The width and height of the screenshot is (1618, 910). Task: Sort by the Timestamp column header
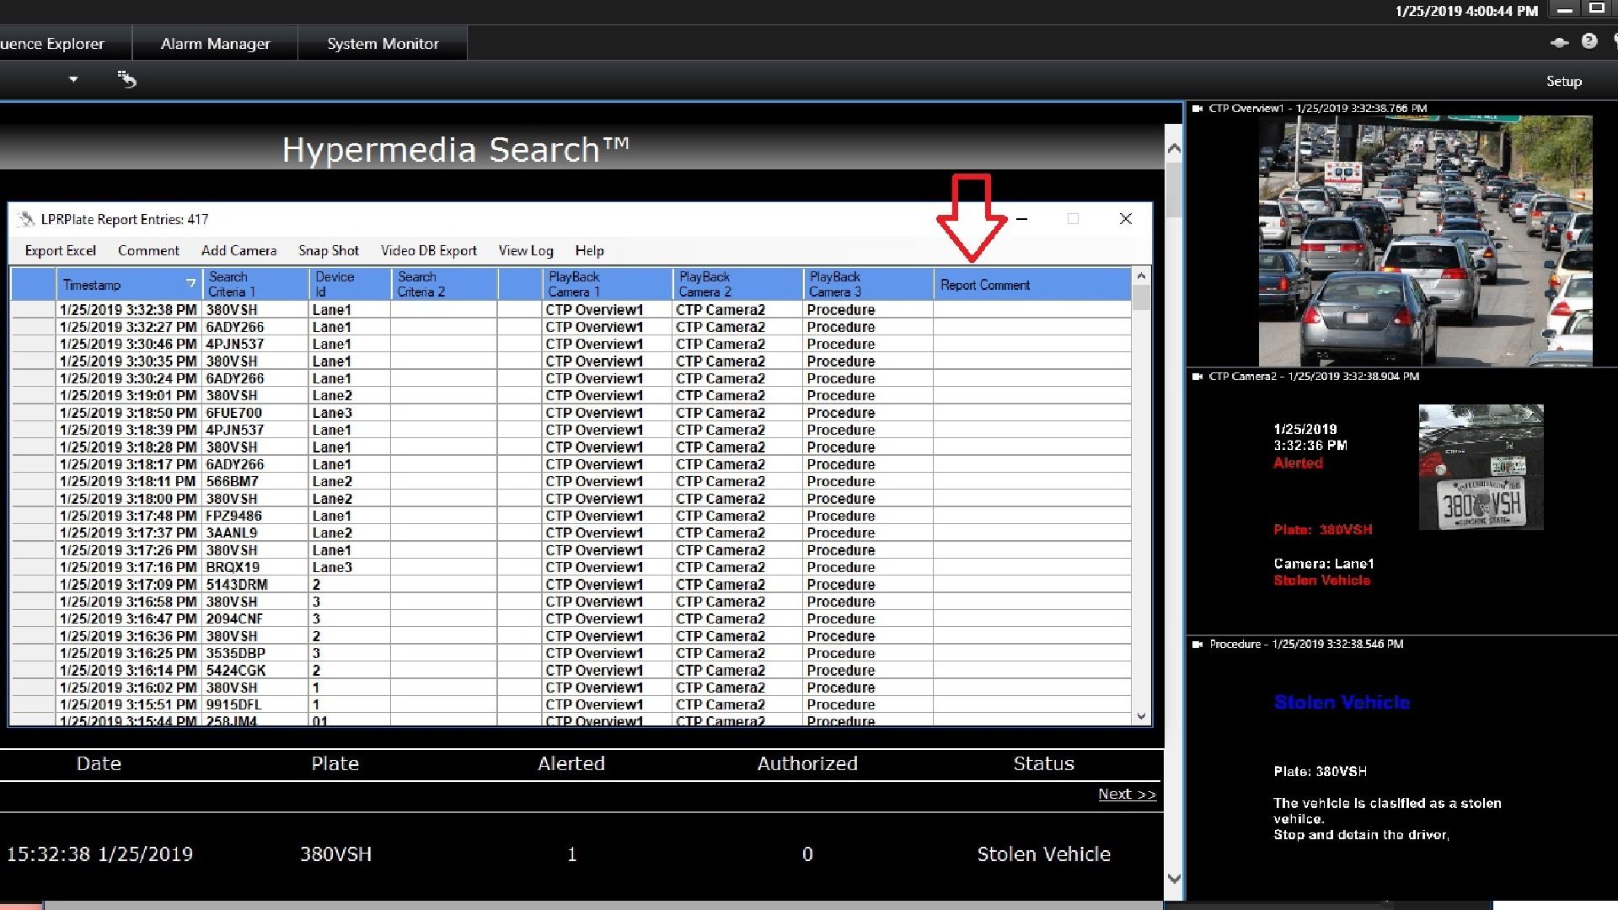tap(129, 284)
